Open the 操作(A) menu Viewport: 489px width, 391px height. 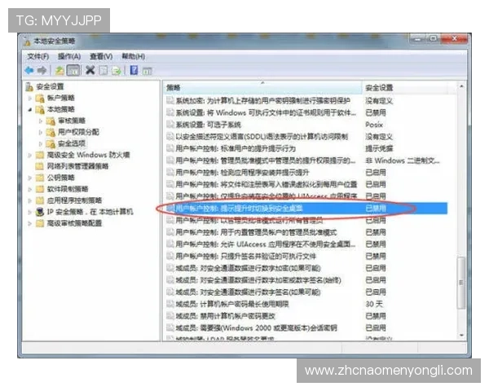pyautogui.click(x=69, y=56)
